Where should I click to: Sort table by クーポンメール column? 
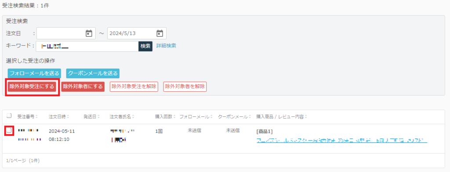[235, 117]
